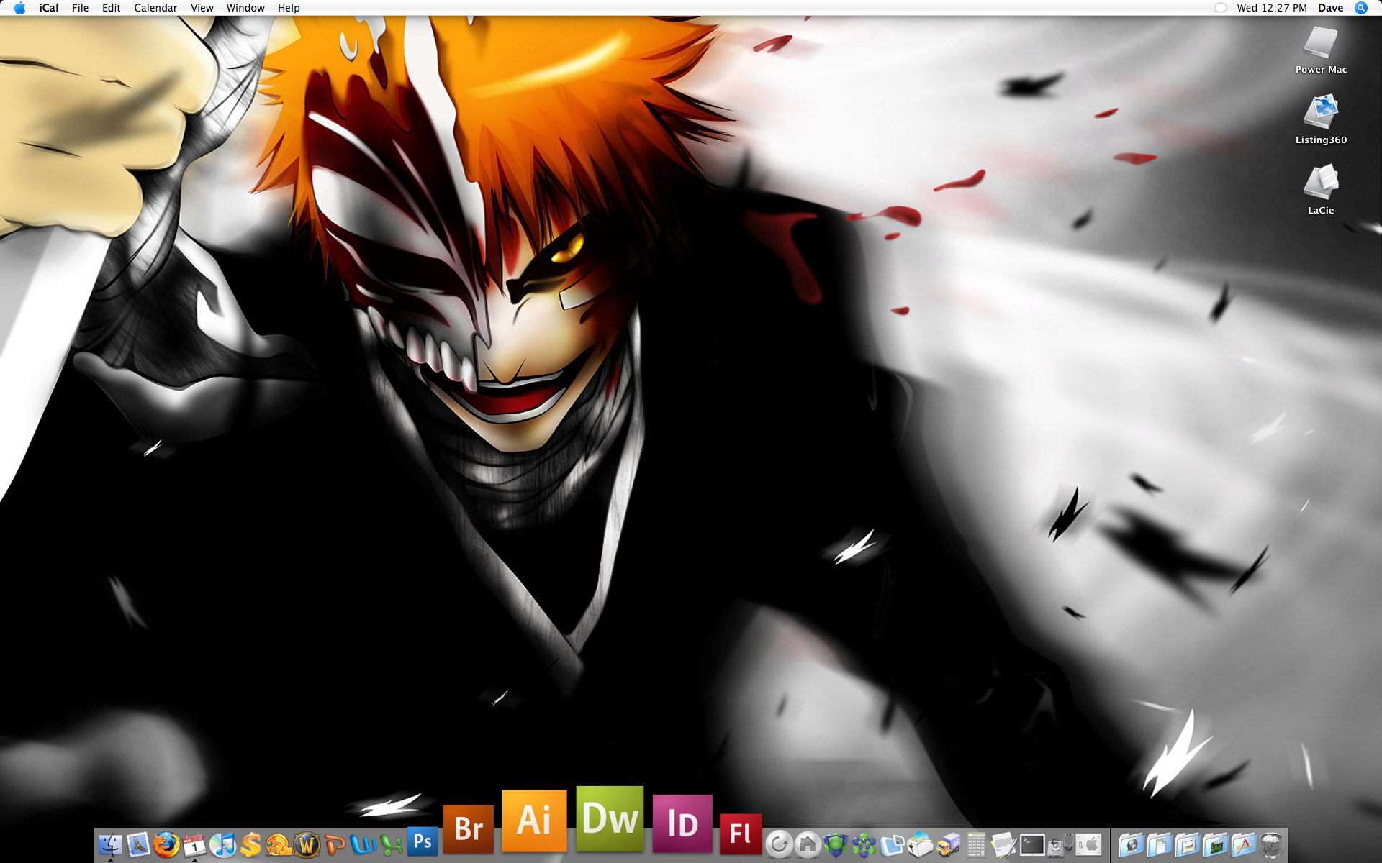Open the globe Sites folder in Dock
The width and height of the screenshot is (1382, 863).
[1131, 845]
